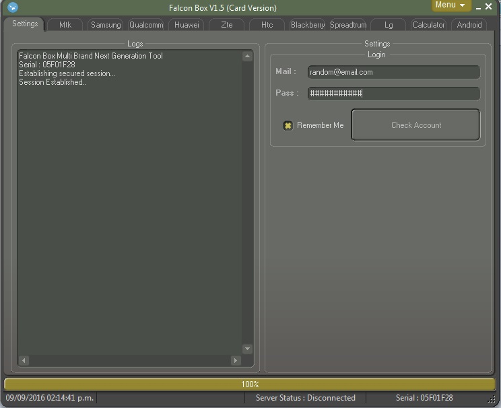Click the Pass password field
This screenshot has width=501, height=408.
point(394,94)
